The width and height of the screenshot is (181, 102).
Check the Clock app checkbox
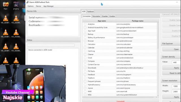[x=85, y=58]
